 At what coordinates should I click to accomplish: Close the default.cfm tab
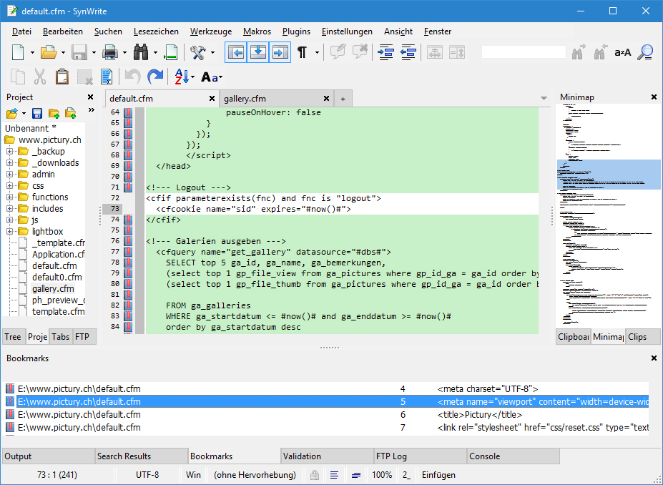click(x=212, y=99)
